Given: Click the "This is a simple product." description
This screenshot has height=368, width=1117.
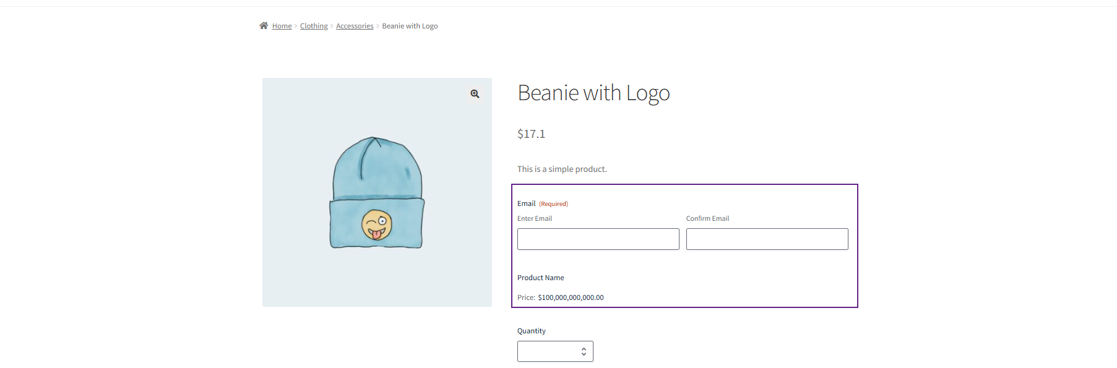Looking at the screenshot, I should click(x=562, y=169).
